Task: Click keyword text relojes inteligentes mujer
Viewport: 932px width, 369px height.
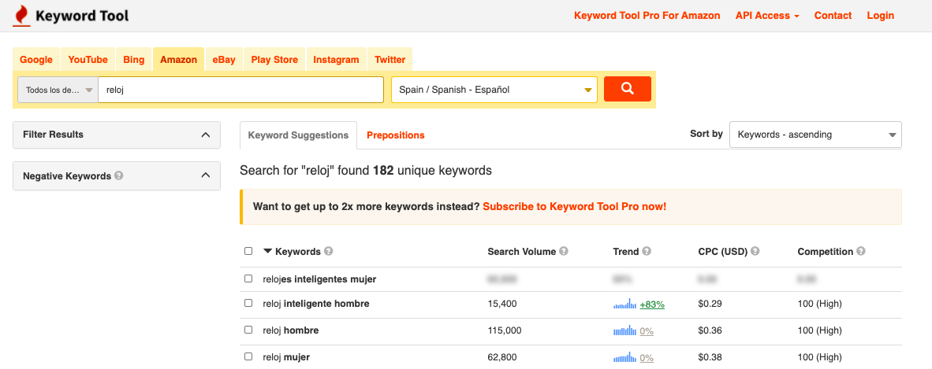Action: [x=319, y=279]
